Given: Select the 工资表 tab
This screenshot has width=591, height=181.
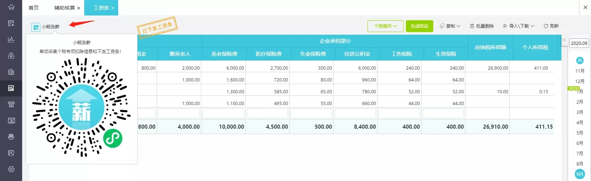Looking at the screenshot, I should [x=101, y=8].
